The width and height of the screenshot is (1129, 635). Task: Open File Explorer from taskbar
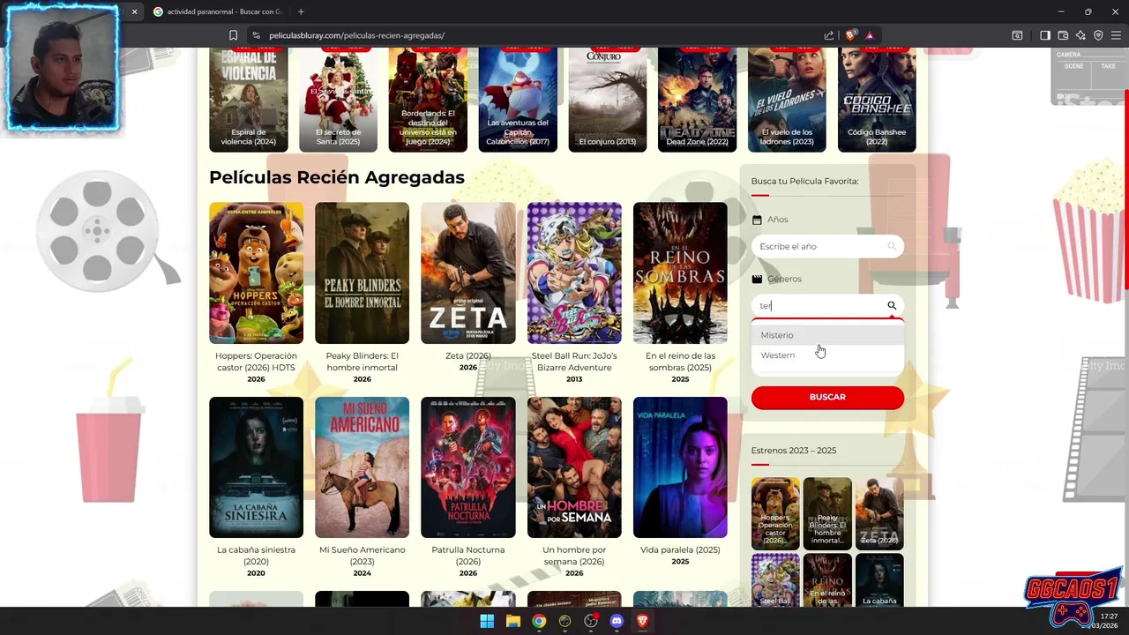coord(512,621)
